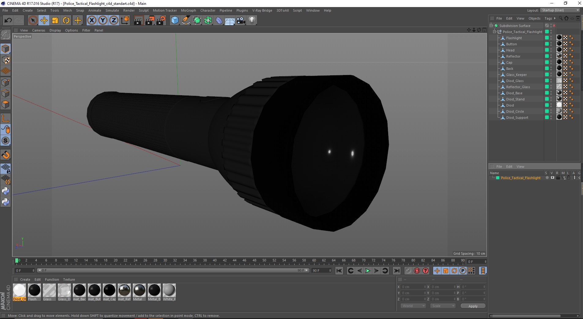Image resolution: width=583 pixels, height=319 pixels.
Task: Click the Viewport Solo S icon
Action: point(6,141)
